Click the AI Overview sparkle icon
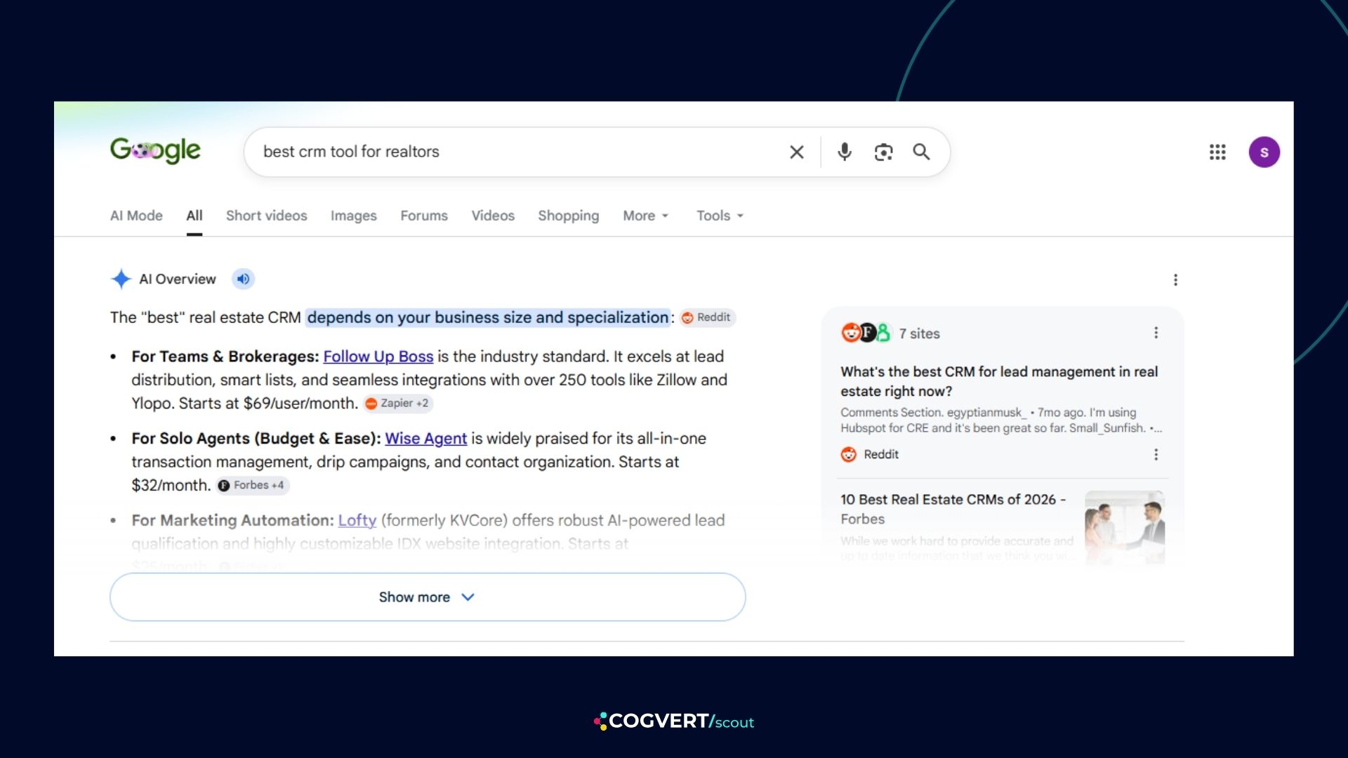The width and height of the screenshot is (1348, 758). pyautogui.click(x=121, y=279)
